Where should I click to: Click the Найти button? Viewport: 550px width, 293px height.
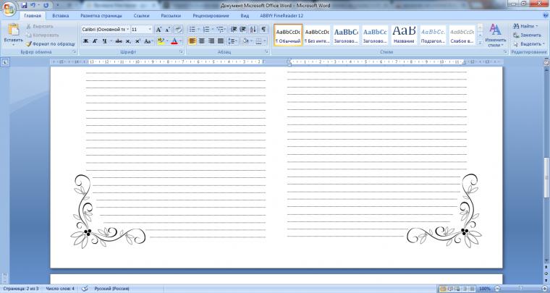pyautogui.click(x=525, y=26)
